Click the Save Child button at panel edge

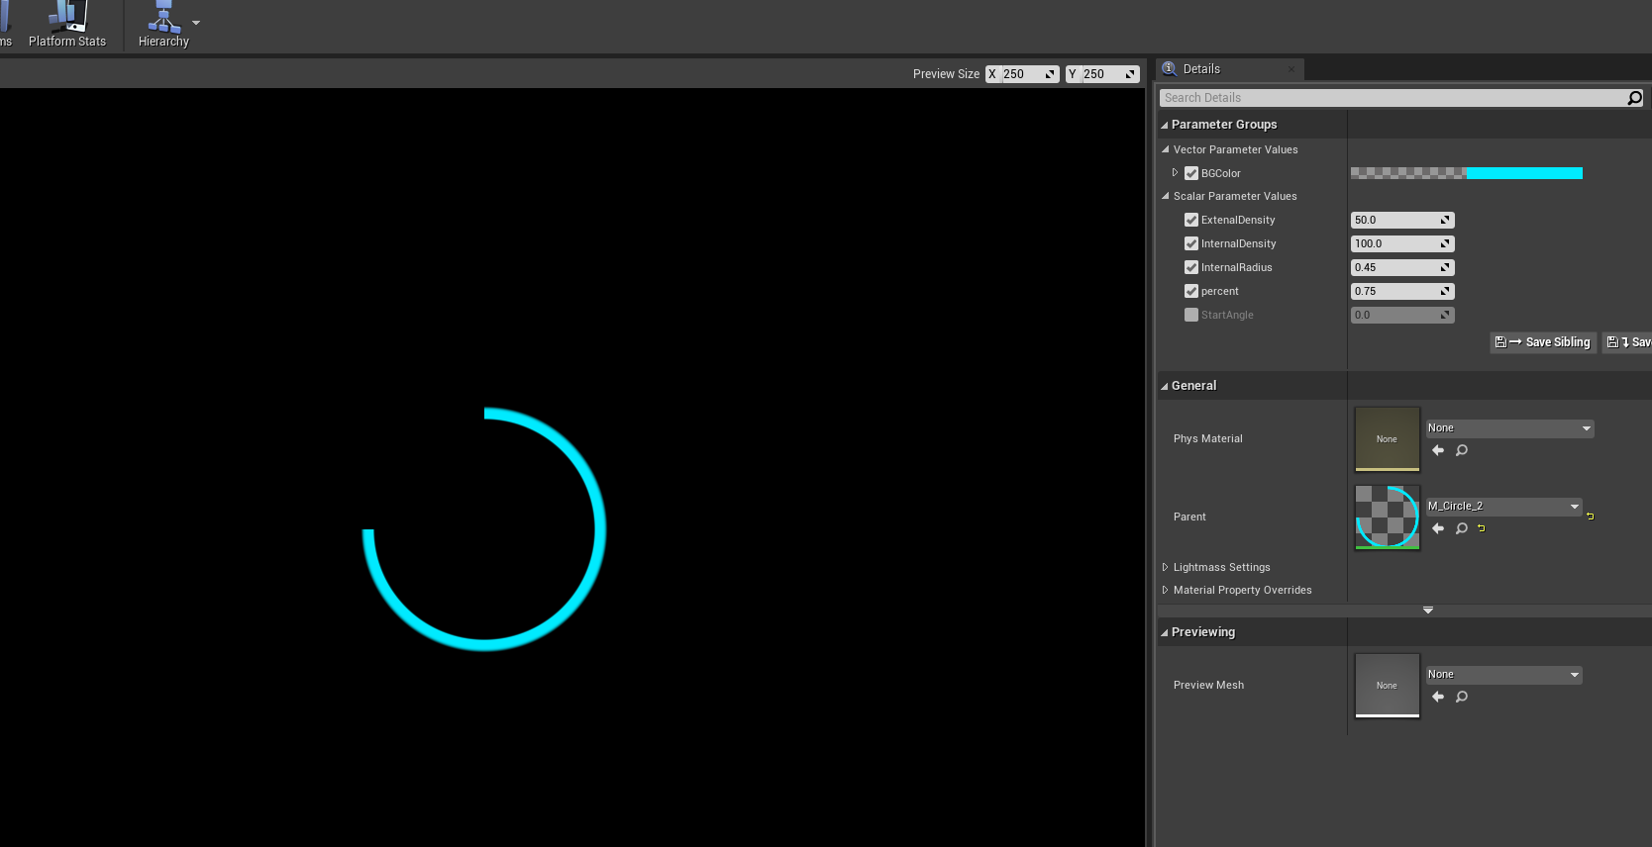pos(1627,342)
